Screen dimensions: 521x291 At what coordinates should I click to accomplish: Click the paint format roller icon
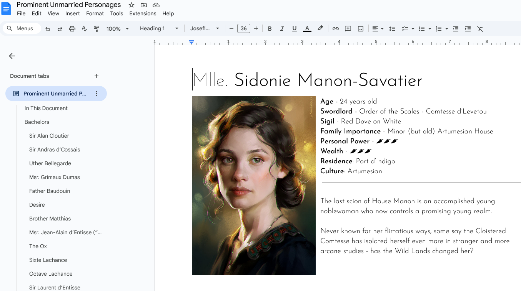point(97,29)
